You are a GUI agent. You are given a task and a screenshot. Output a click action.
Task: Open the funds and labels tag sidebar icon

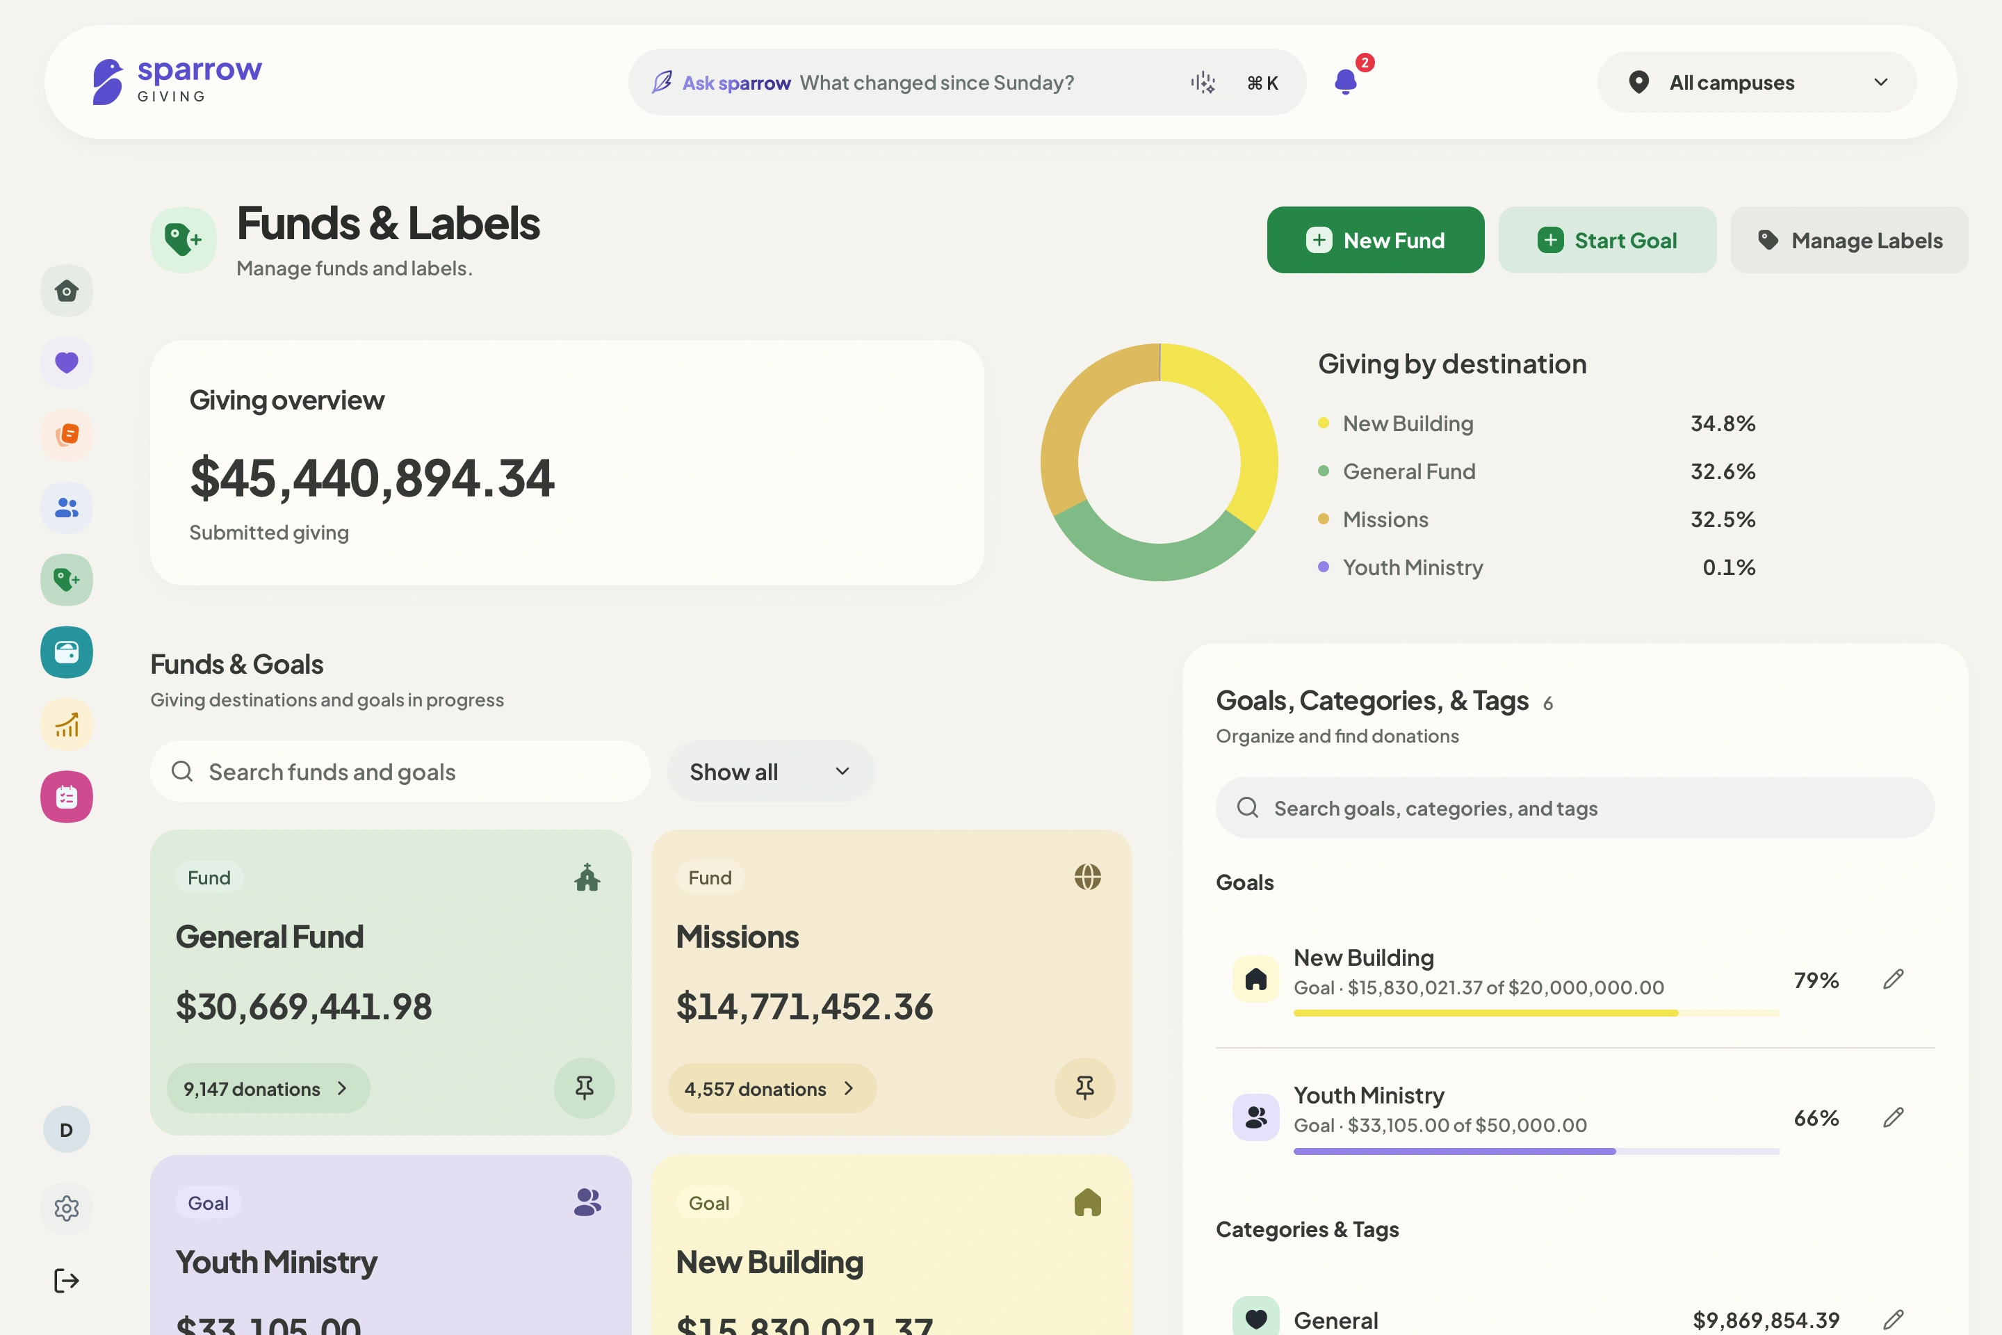click(67, 580)
